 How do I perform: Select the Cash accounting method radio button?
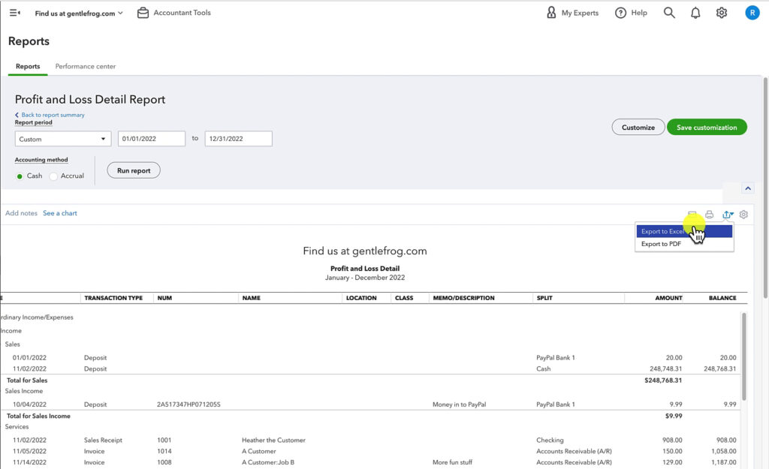(x=20, y=176)
